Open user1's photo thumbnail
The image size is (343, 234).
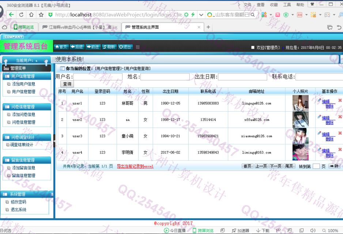coord(300,103)
